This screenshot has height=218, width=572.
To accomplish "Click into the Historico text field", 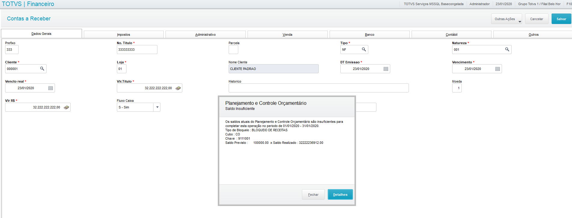I will point(318,88).
